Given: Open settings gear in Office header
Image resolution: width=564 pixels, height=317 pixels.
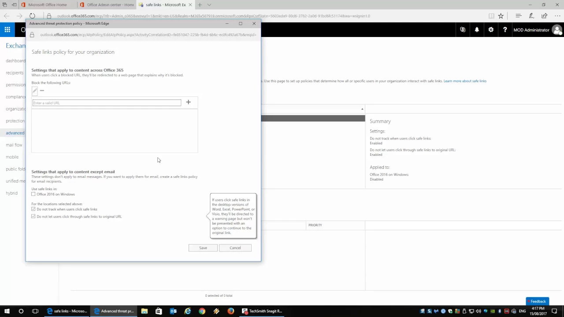Looking at the screenshot, I should (491, 30).
